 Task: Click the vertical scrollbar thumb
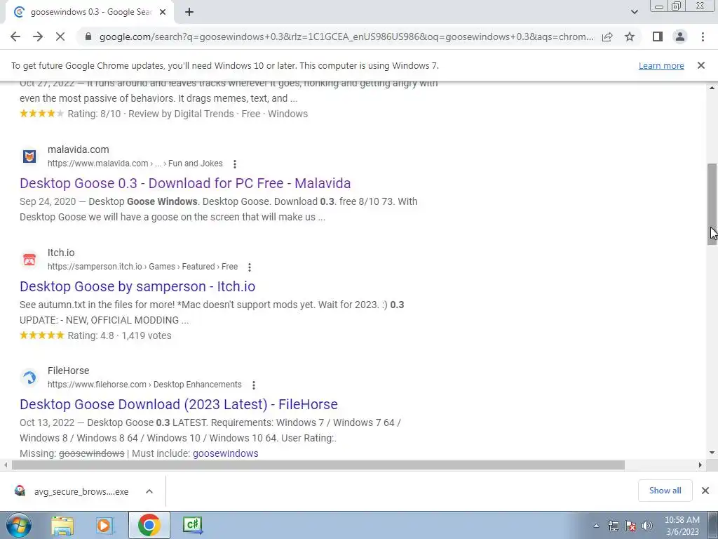[x=712, y=204]
